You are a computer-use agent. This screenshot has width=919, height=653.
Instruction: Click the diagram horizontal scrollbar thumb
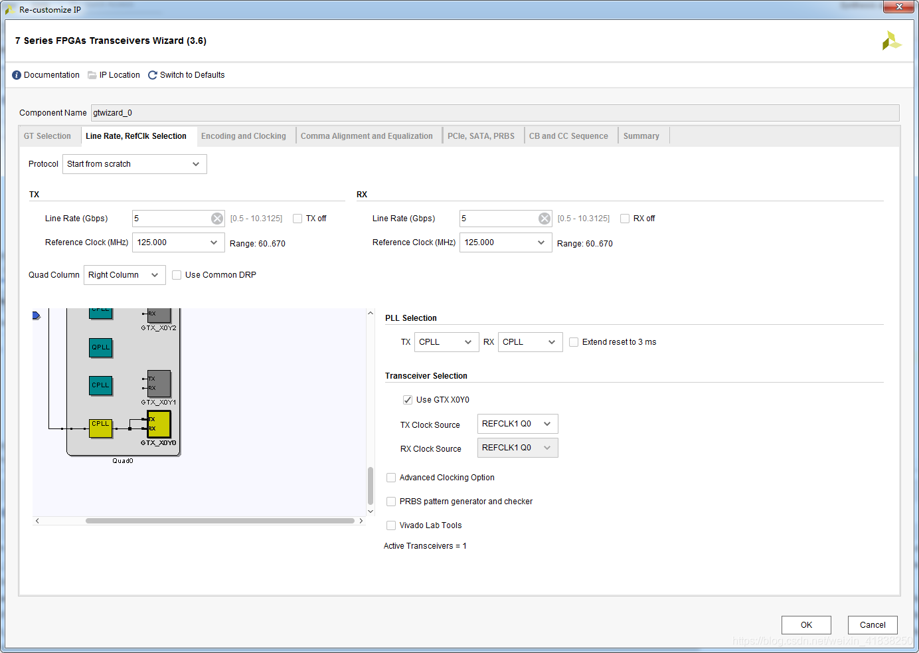[x=220, y=521]
